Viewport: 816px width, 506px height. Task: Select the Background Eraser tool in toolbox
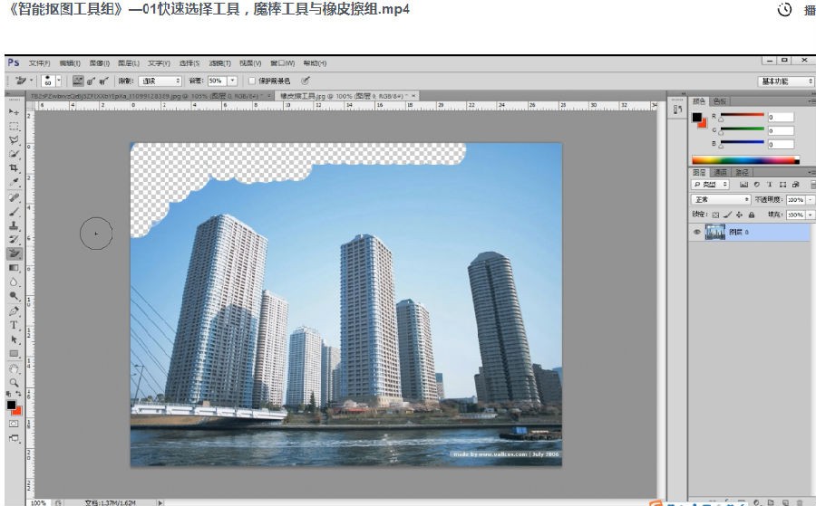click(x=14, y=253)
